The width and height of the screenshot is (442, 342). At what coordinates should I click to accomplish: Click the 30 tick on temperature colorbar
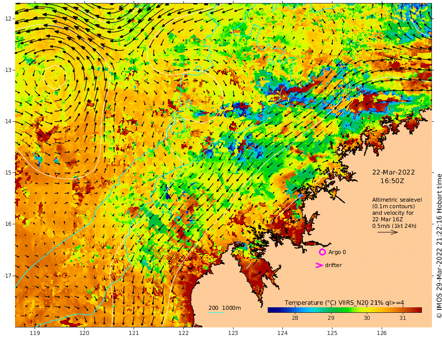[367, 318]
